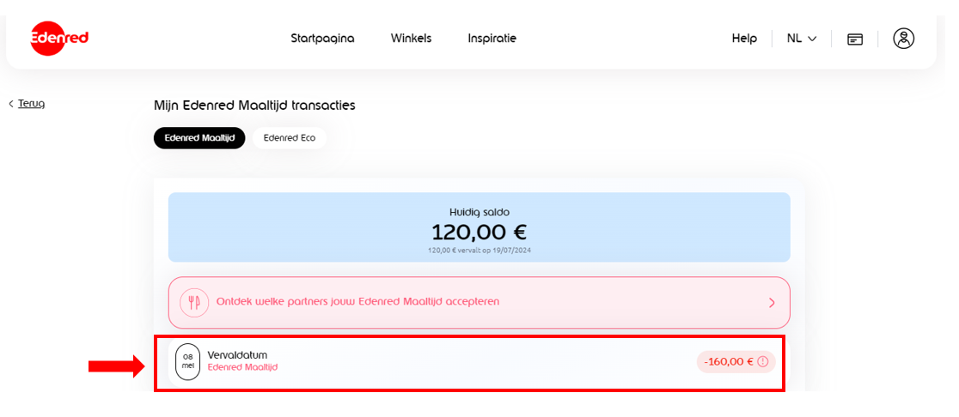Open the Winkels menu item
The height and width of the screenshot is (417, 959).
411,39
